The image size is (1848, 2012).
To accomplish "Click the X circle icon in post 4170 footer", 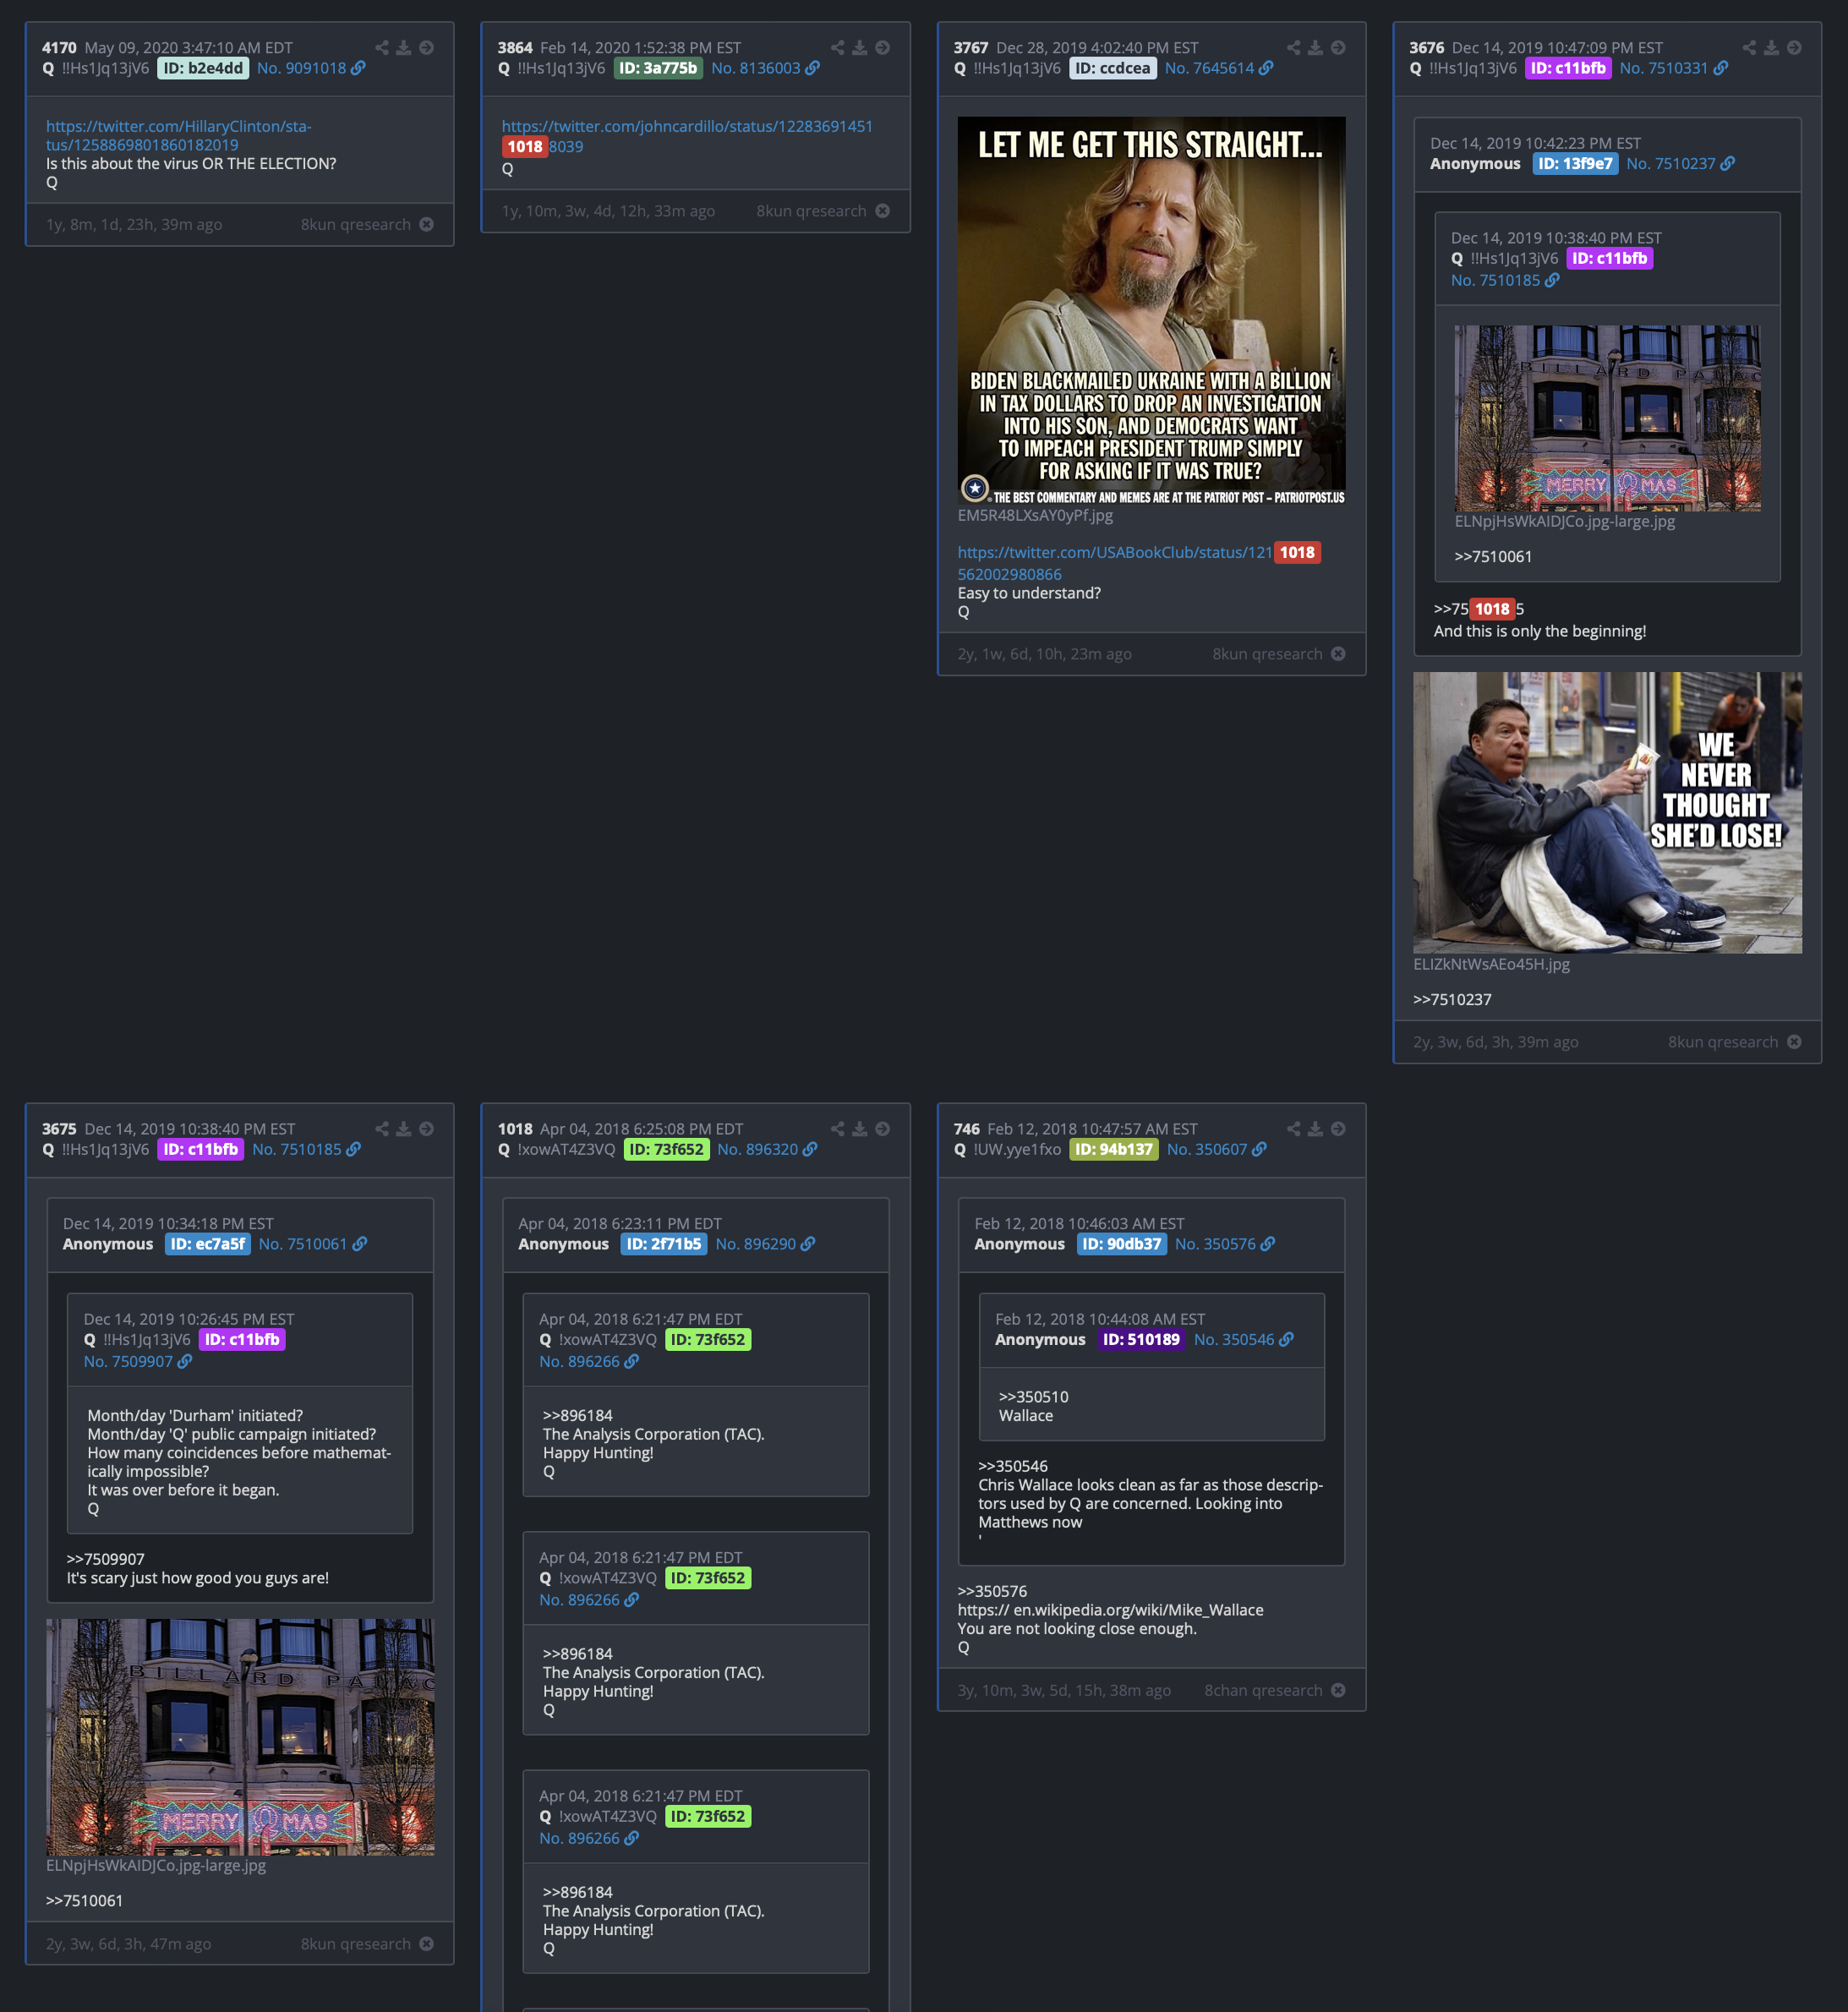I will coord(427,224).
